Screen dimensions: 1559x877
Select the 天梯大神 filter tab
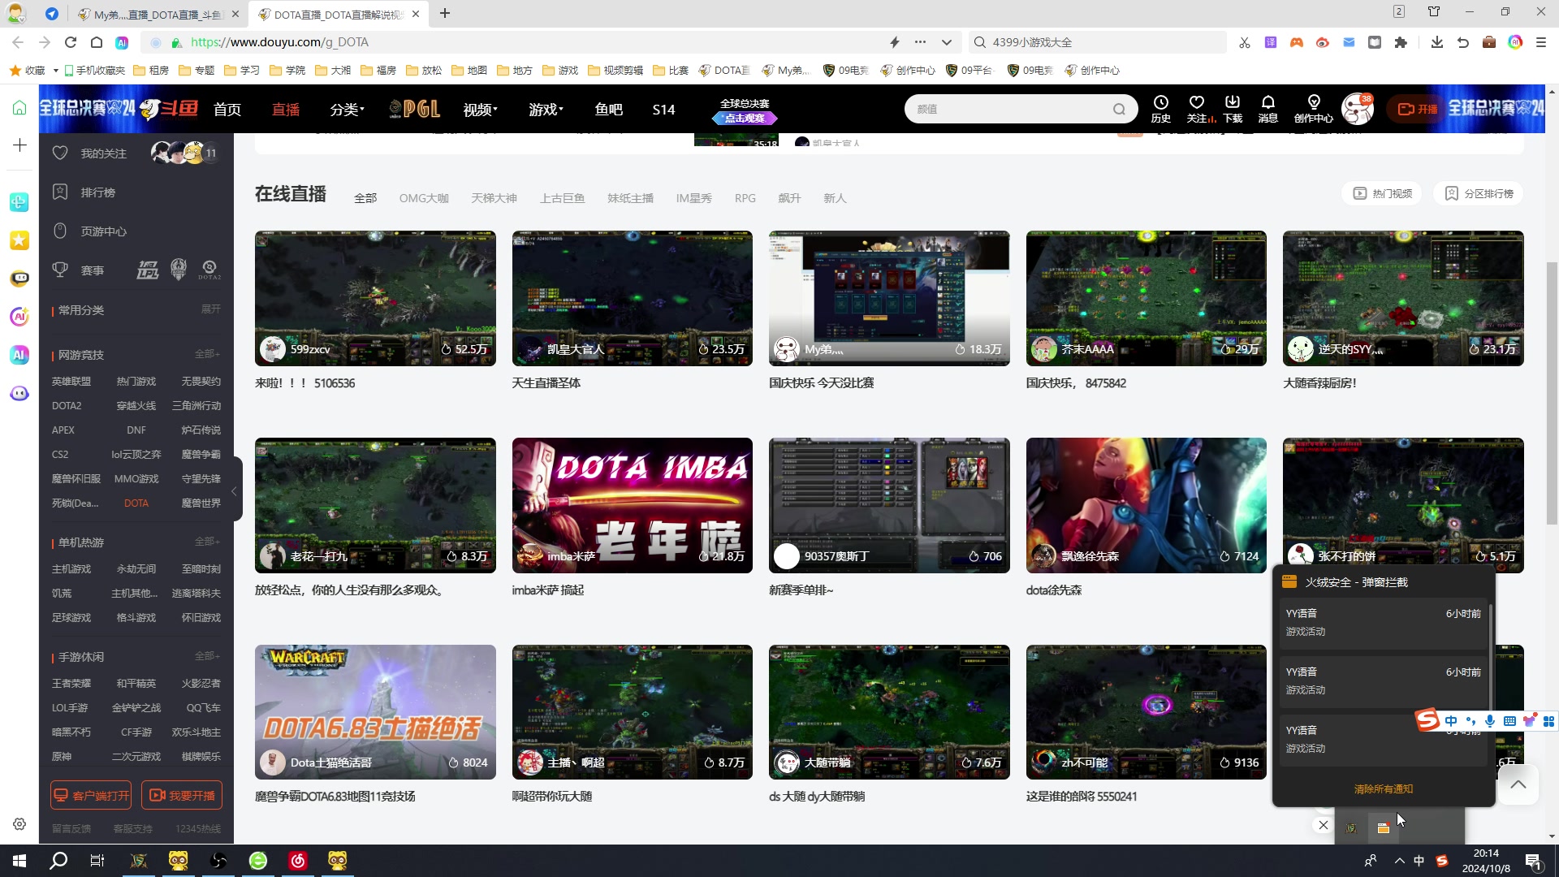tap(494, 198)
